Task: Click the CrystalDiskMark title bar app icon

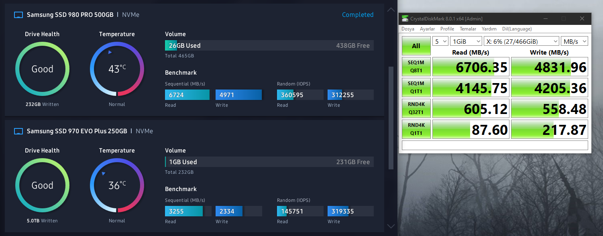Action: (x=405, y=18)
